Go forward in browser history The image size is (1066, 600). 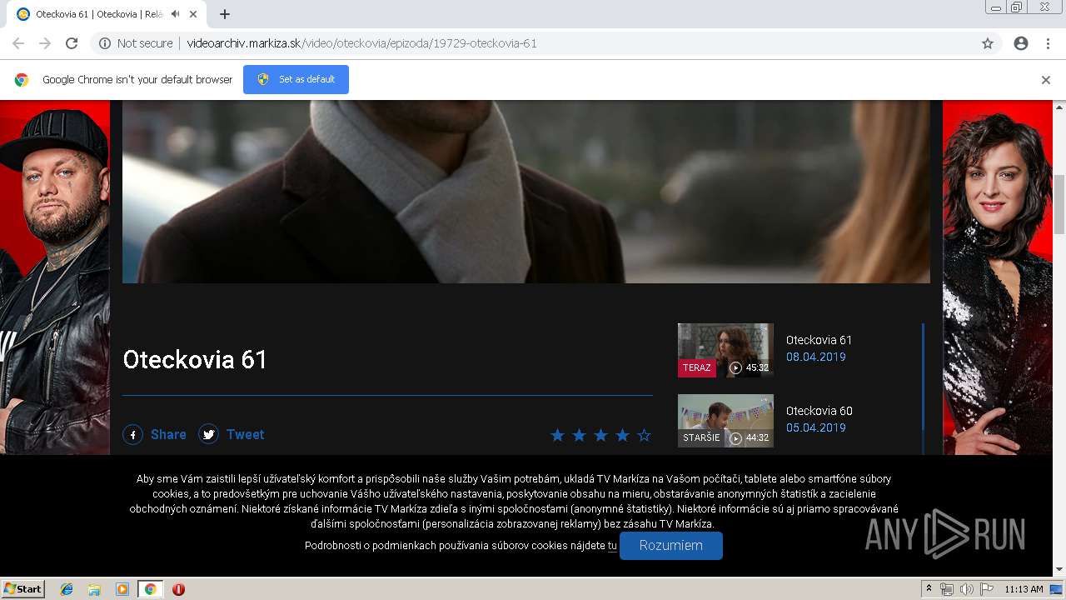pyautogui.click(x=45, y=43)
